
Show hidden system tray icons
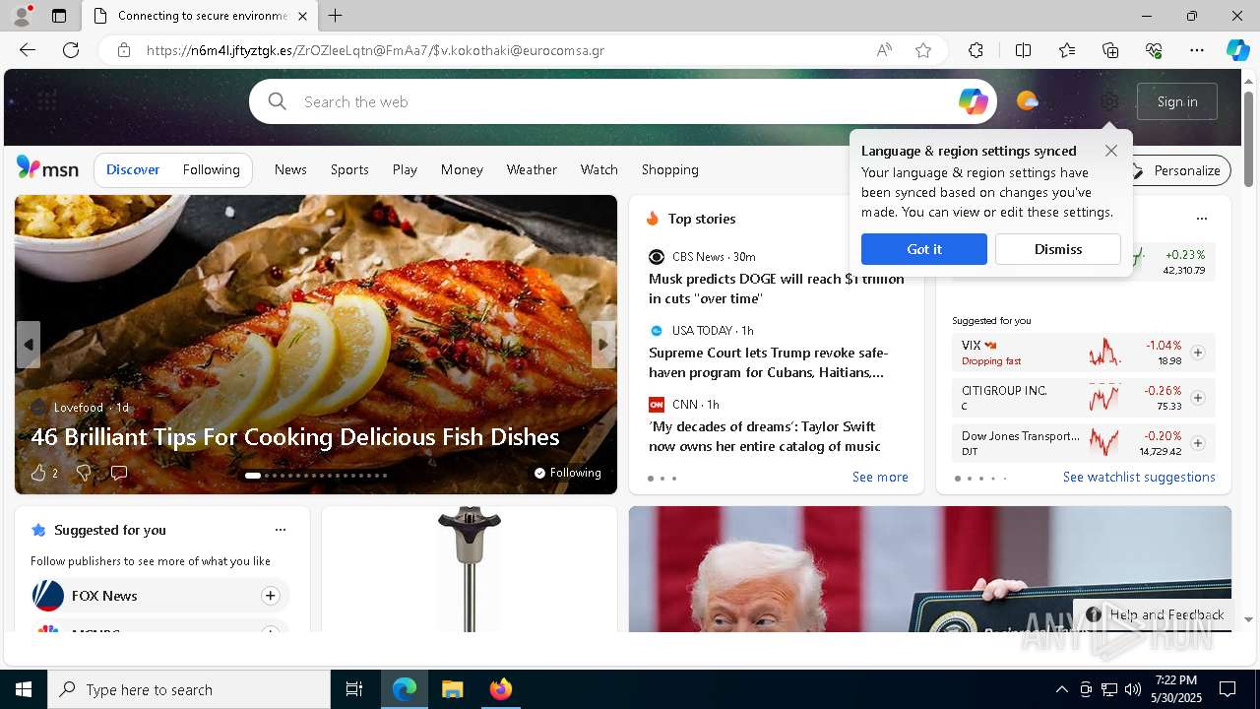(x=1061, y=689)
